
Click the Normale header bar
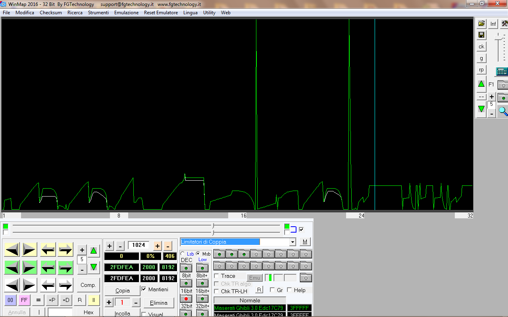(250, 300)
